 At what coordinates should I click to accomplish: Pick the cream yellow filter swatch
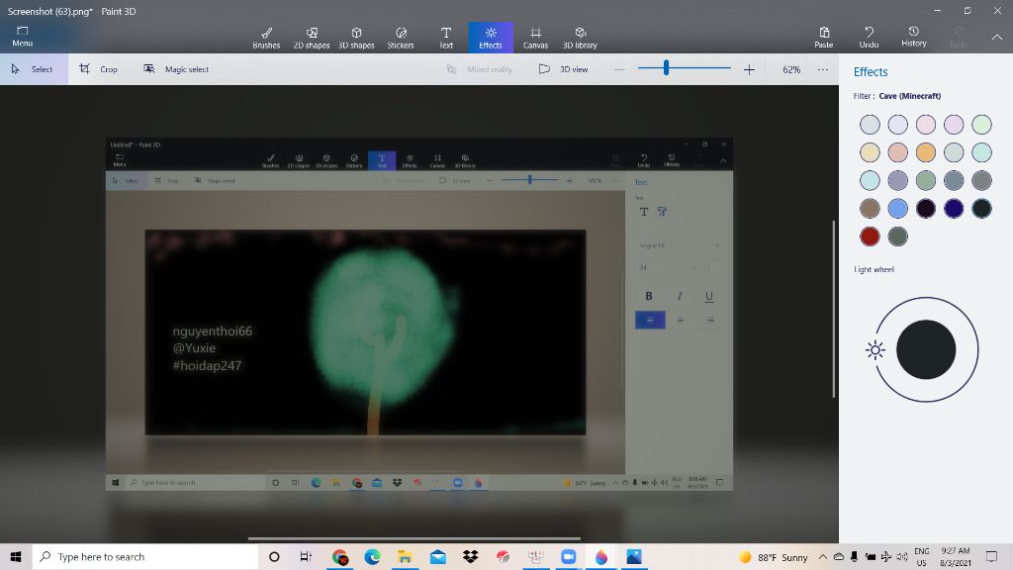click(x=870, y=152)
